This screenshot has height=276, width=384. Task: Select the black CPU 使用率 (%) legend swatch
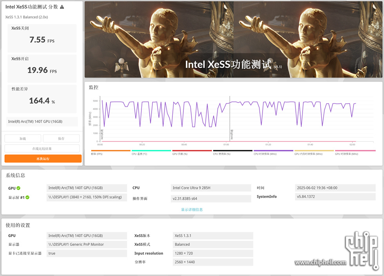point(233,151)
